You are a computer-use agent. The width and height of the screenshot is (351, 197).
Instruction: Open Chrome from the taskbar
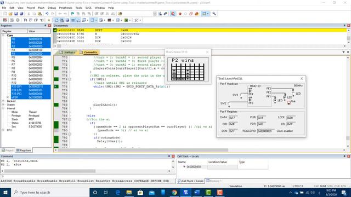[174, 192]
